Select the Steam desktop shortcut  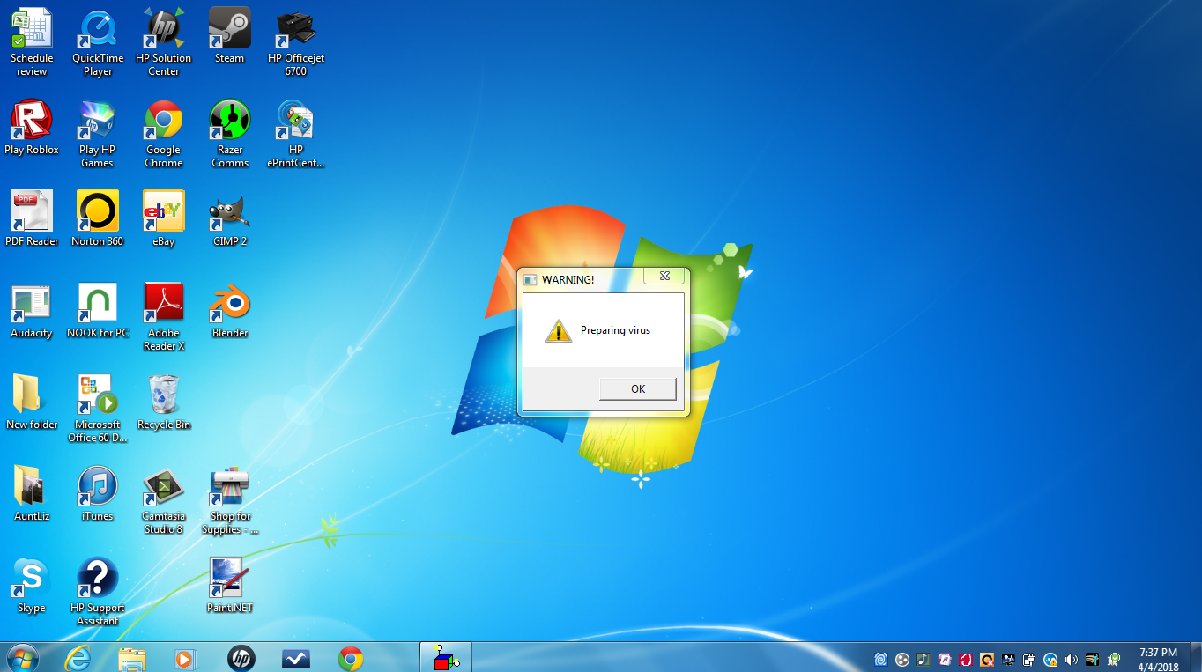tap(230, 36)
